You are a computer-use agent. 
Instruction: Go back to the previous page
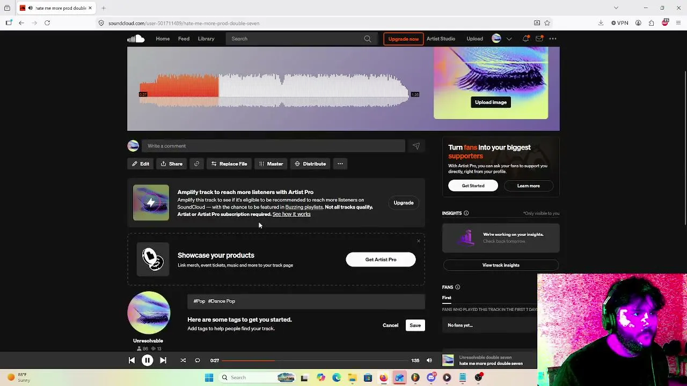pos(21,23)
